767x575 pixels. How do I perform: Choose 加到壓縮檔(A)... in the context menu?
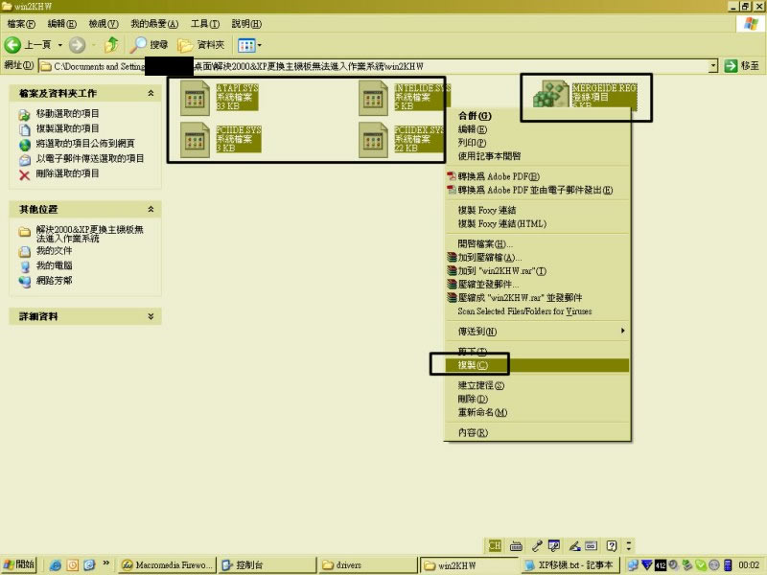(537, 257)
